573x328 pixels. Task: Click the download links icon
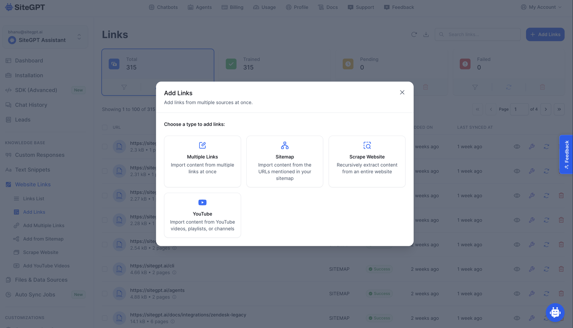click(x=426, y=34)
